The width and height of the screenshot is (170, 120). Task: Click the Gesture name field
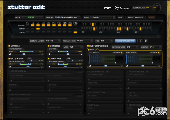[67, 17]
